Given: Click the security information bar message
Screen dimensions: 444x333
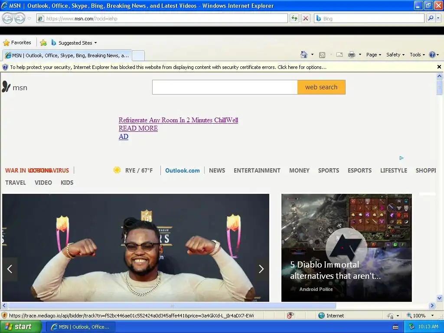Looking at the screenshot, I should pyautogui.click(x=168, y=67).
